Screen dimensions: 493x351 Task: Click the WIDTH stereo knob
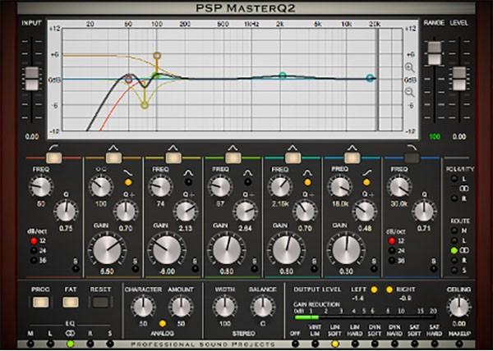pyautogui.click(x=222, y=306)
